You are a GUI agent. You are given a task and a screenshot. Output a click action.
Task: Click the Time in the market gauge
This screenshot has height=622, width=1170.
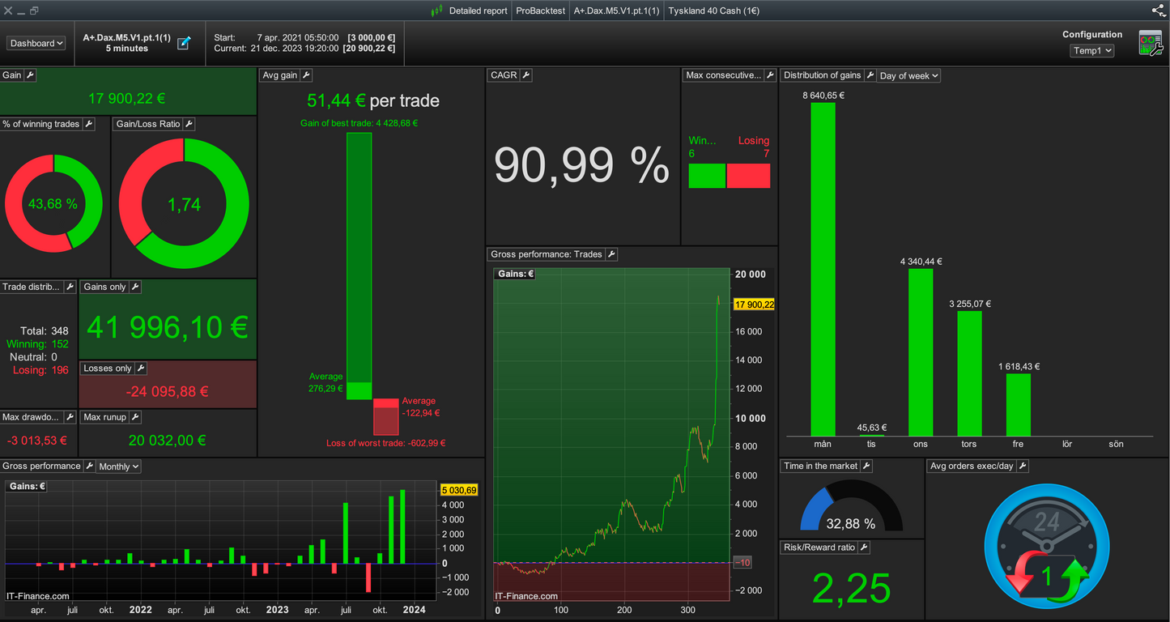(851, 505)
